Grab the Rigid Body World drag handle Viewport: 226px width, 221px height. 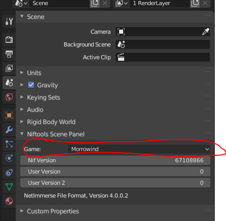click(208, 122)
